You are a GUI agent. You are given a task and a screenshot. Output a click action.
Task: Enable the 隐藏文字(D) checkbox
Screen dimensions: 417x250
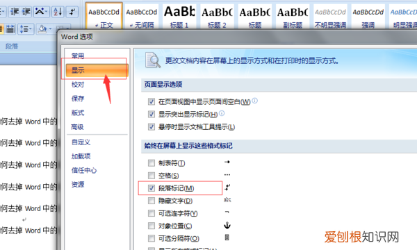[x=152, y=201]
